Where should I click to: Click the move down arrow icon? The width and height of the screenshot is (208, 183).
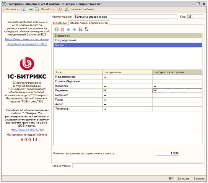pos(74,29)
